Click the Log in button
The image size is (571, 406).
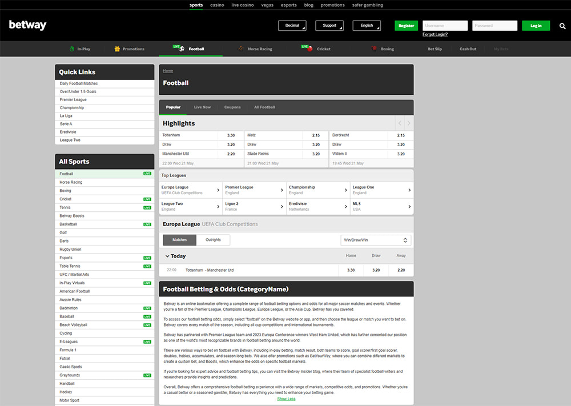click(536, 26)
